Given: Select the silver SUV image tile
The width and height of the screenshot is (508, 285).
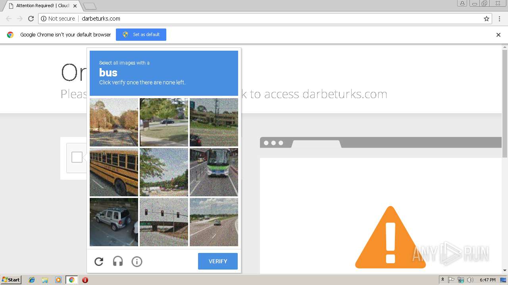Looking at the screenshot, I should tap(114, 222).
